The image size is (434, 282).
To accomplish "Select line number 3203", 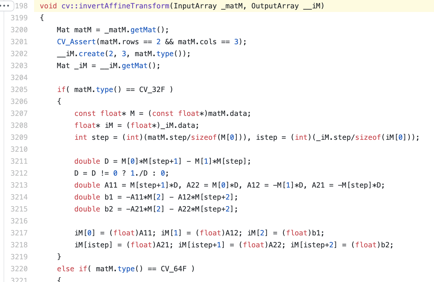I will click(19, 65).
